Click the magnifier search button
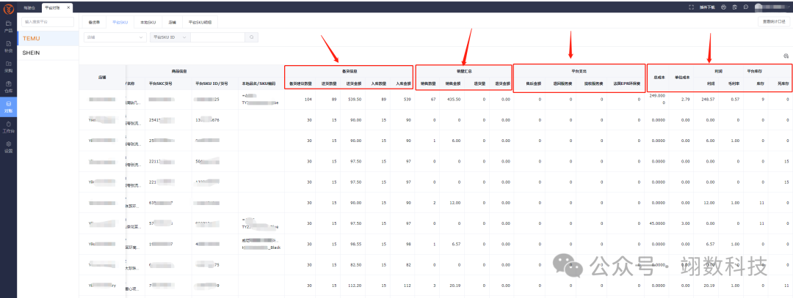 tap(251, 37)
